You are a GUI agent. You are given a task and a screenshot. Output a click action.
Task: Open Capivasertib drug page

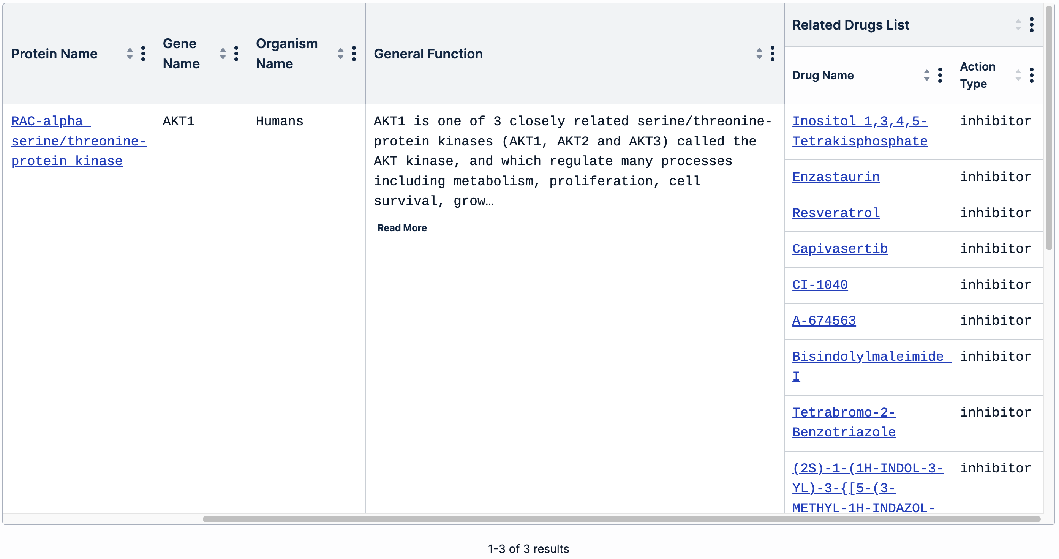pyautogui.click(x=839, y=249)
